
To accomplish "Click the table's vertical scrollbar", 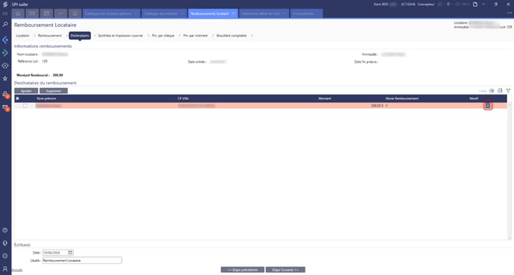I will tap(510, 171).
